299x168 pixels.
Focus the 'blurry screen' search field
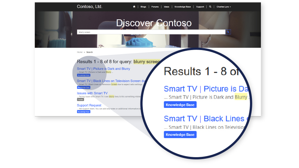pos(151,32)
